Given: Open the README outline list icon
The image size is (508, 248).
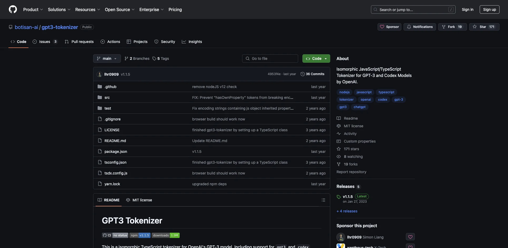Looking at the screenshot, I should point(323,200).
